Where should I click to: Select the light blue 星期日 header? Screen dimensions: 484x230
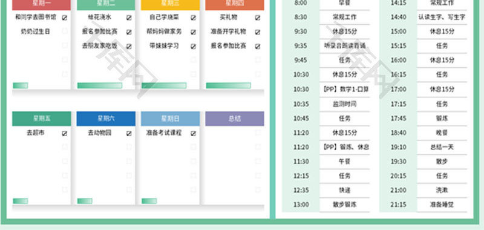170,119
